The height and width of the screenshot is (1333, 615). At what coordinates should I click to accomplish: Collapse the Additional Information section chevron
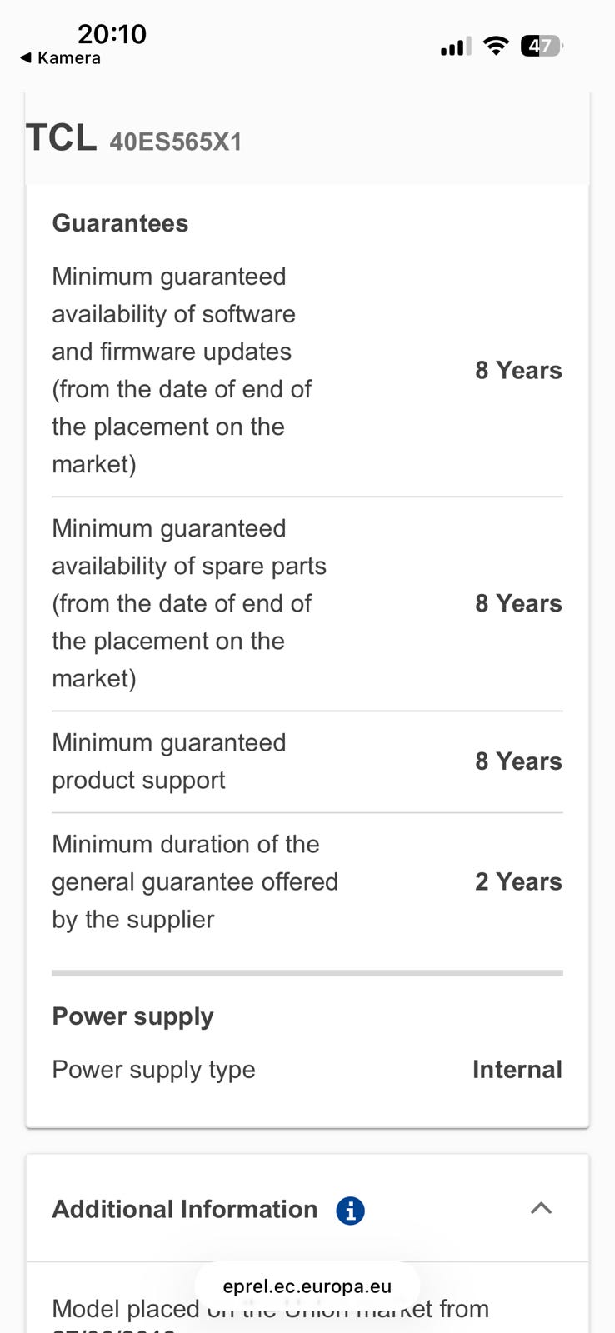pyautogui.click(x=542, y=1208)
